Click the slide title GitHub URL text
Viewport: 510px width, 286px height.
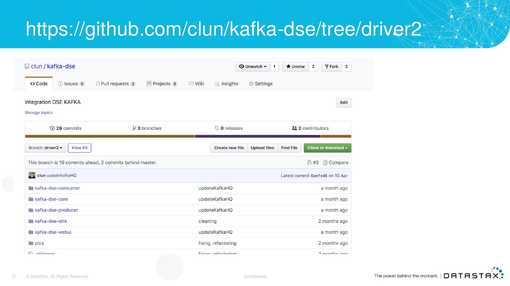point(223,29)
